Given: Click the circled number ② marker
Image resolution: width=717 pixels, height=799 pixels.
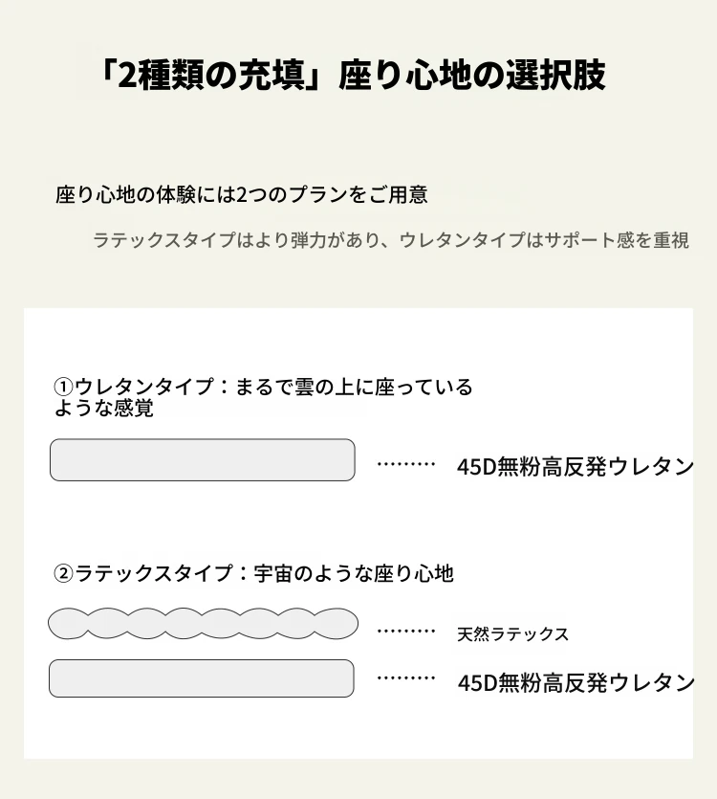Looking at the screenshot, I should (x=63, y=574).
